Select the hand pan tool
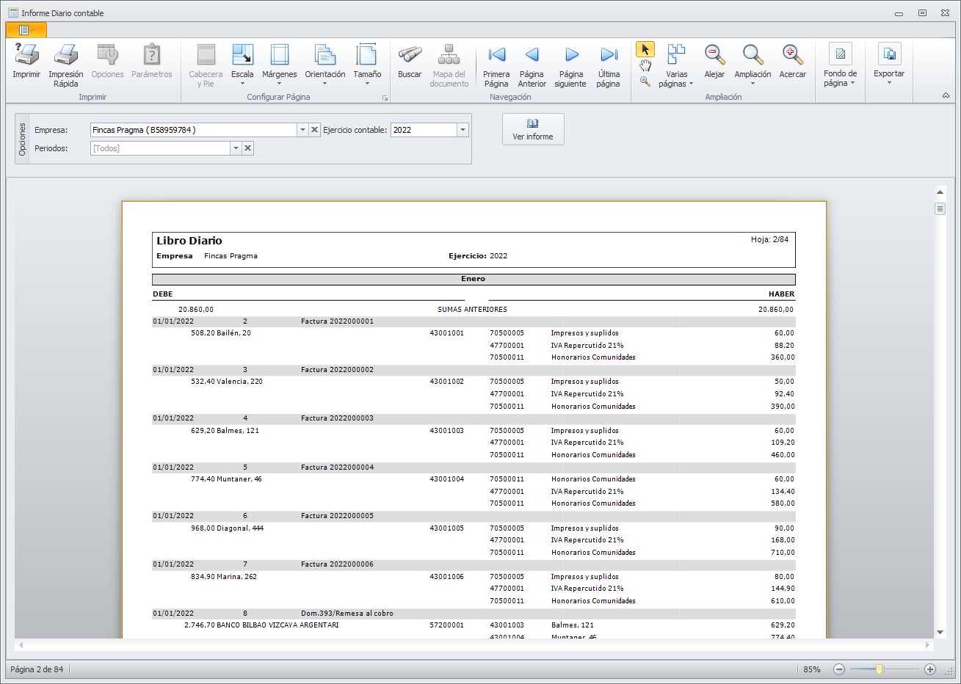Screen dimensions: 961x684 645,65
